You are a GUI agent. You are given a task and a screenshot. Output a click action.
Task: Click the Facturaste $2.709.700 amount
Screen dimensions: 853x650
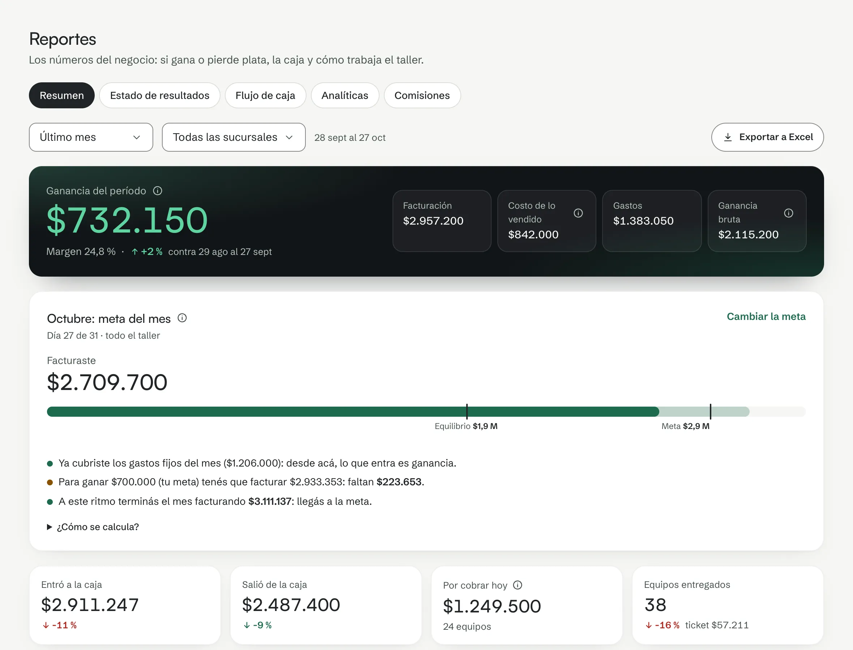click(107, 382)
